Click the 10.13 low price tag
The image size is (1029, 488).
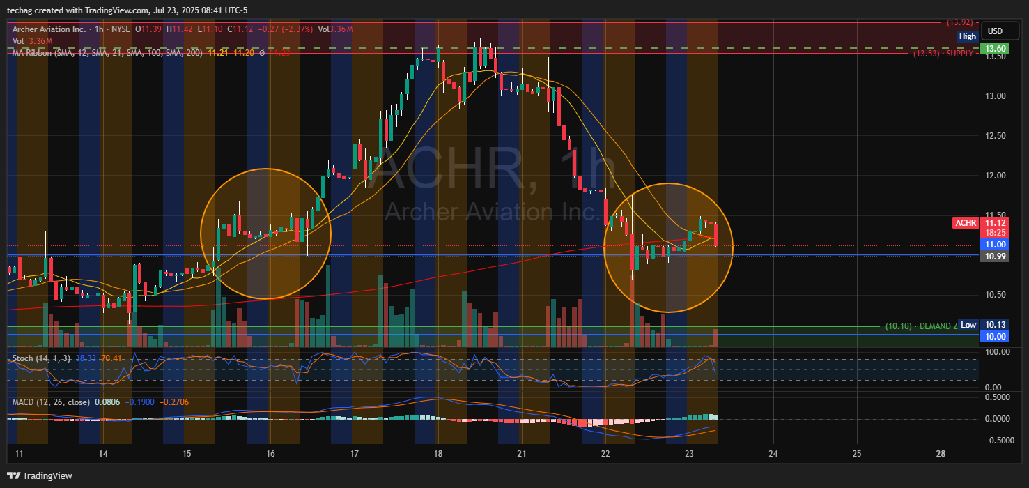click(993, 325)
